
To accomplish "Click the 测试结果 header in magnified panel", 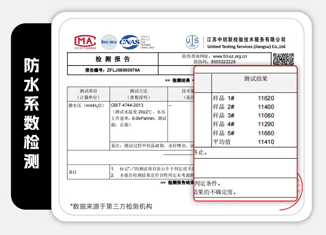I will pyautogui.click(x=255, y=79).
